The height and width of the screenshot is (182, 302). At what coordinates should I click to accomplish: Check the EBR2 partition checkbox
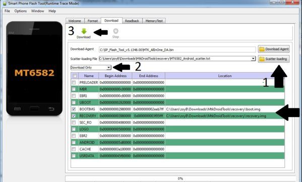(x=74, y=136)
